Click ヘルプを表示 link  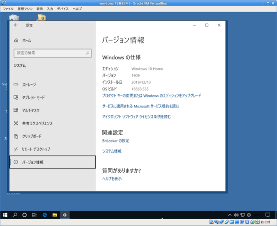coord(112,178)
